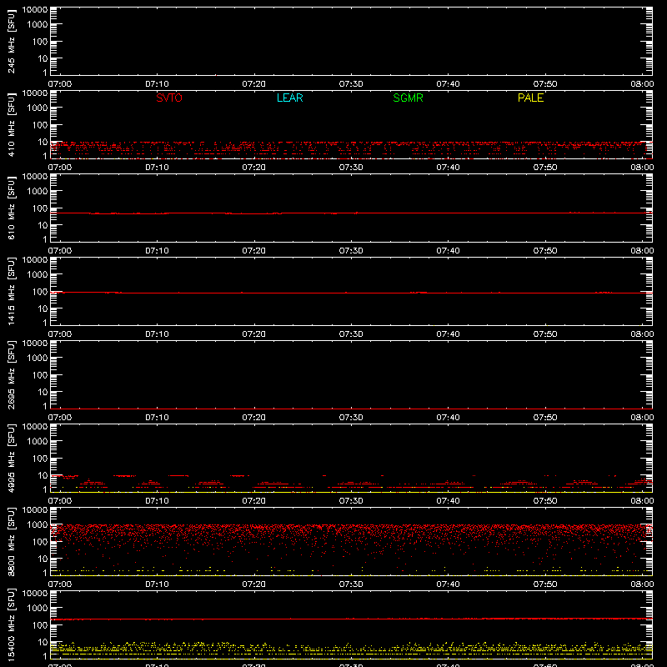Click 07:30 time label under 610 MHz panel
The height and width of the screenshot is (667, 667).
click(x=351, y=251)
